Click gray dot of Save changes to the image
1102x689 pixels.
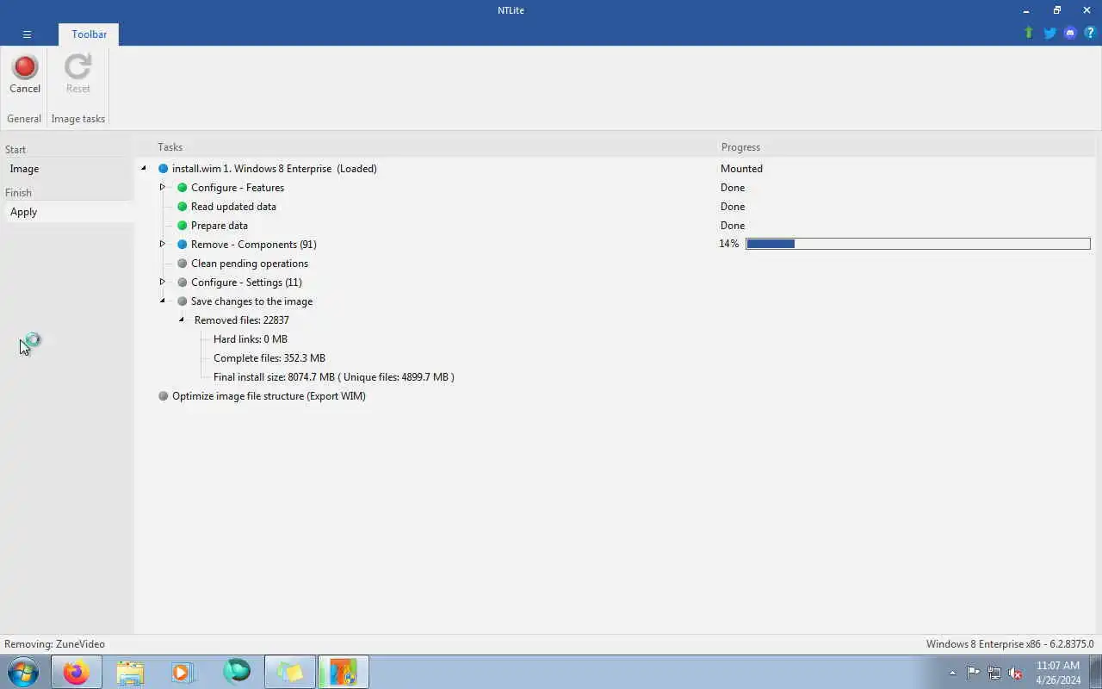click(182, 301)
